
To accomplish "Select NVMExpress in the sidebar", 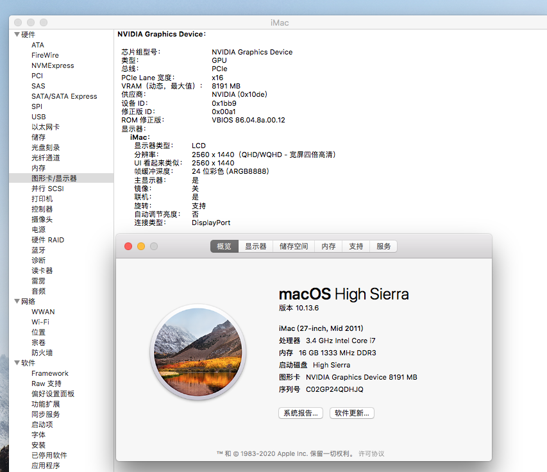I will point(53,65).
